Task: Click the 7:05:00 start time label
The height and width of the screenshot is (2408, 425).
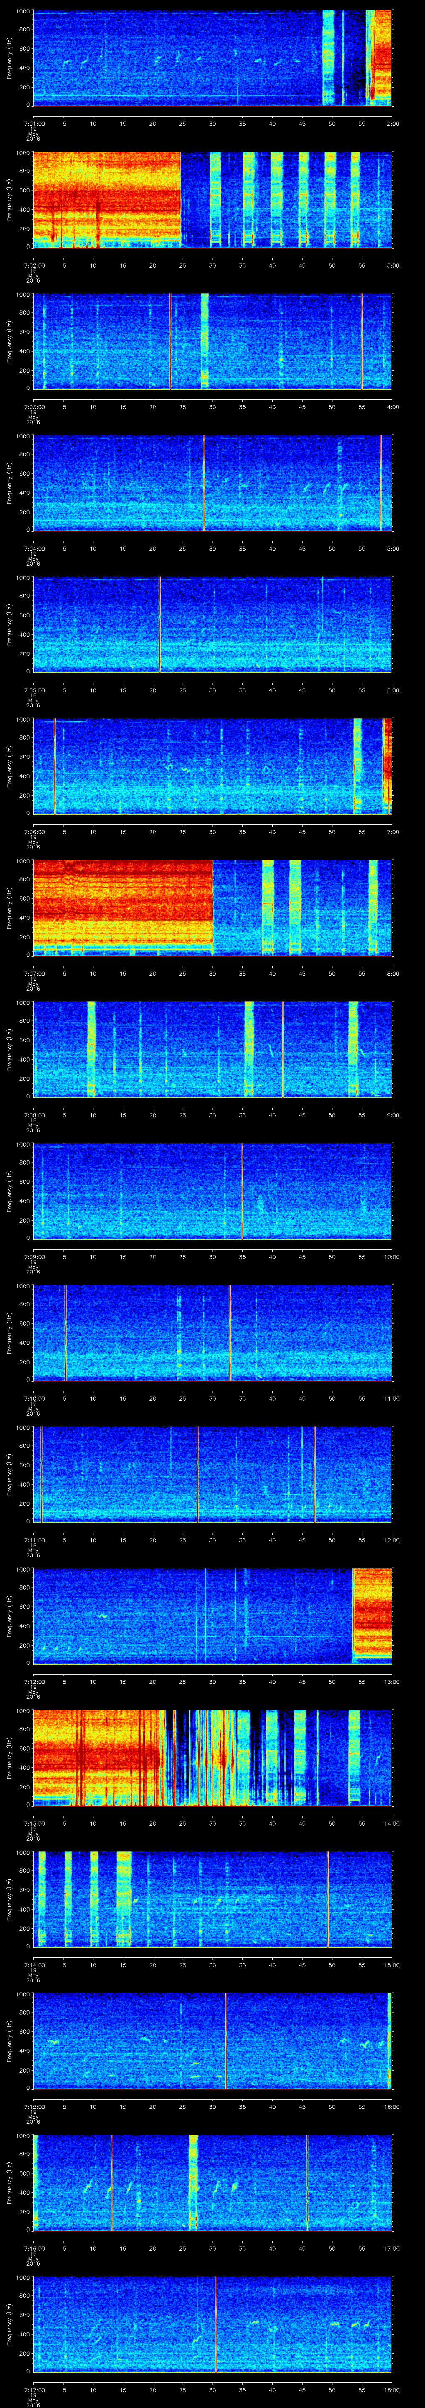Action: pos(34,690)
